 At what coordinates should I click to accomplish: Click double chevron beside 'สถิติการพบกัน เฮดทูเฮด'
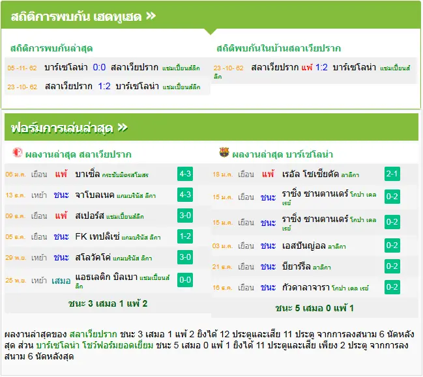point(151,16)
